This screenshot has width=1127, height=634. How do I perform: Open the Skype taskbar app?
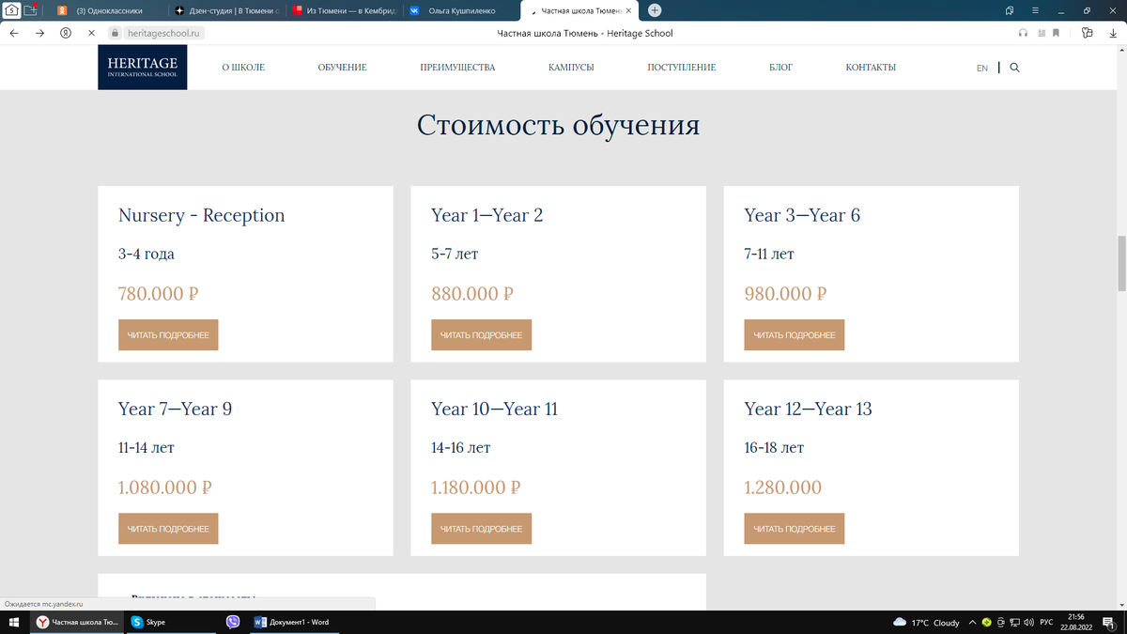point(172,622)
